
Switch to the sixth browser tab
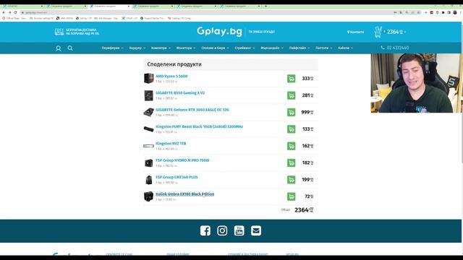click(x=239, y=6)
